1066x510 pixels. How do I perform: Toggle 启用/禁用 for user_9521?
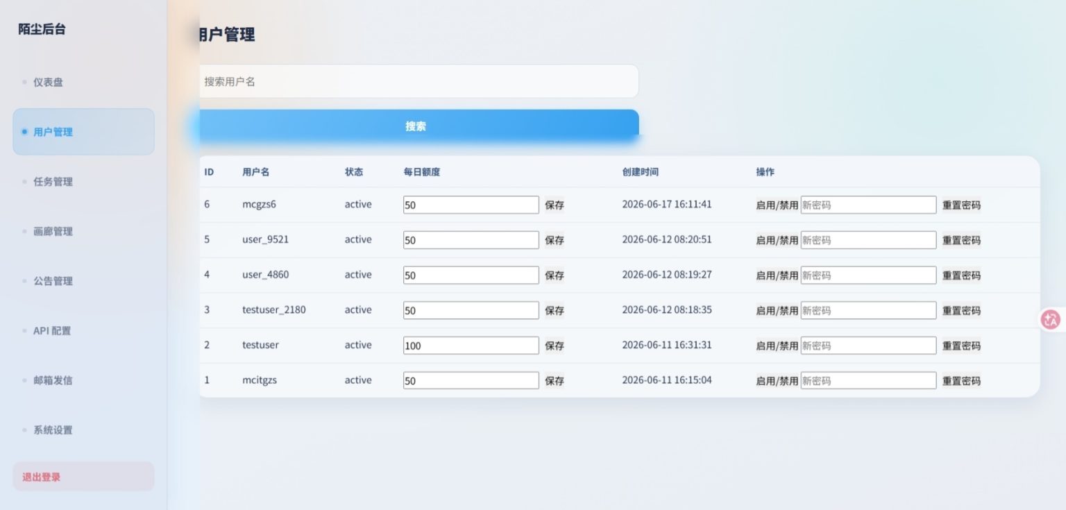[777, 241]
